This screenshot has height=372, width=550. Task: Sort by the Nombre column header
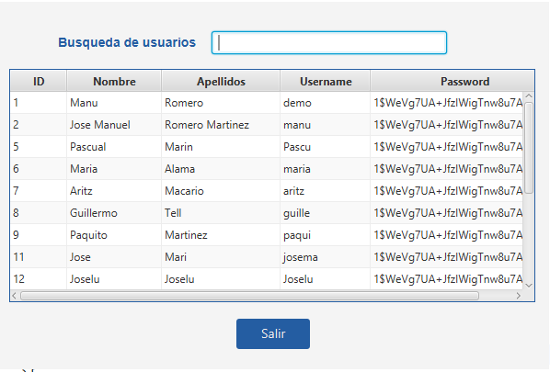coord(114,81)
